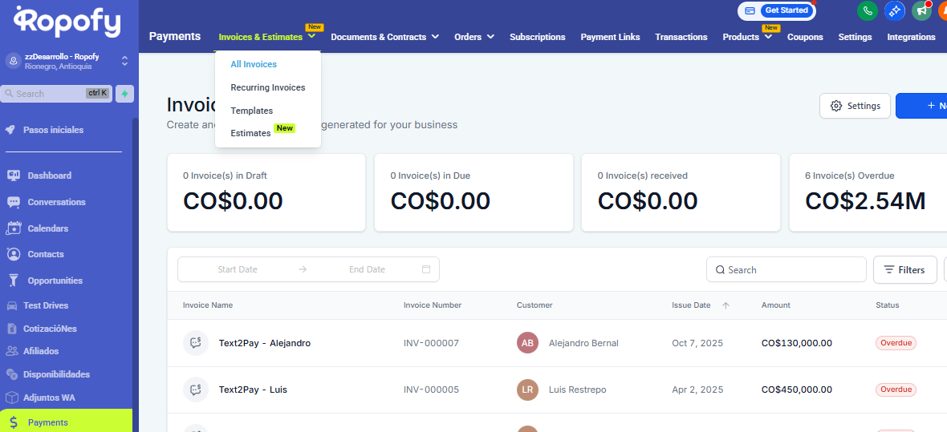Viewport: 947px width, 432px height.
Task: Click the green phone call icon
Action: [867, 10]
